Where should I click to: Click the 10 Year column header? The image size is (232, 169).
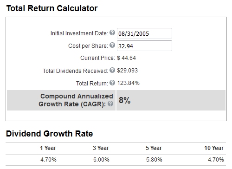click(x=214, y=148)
